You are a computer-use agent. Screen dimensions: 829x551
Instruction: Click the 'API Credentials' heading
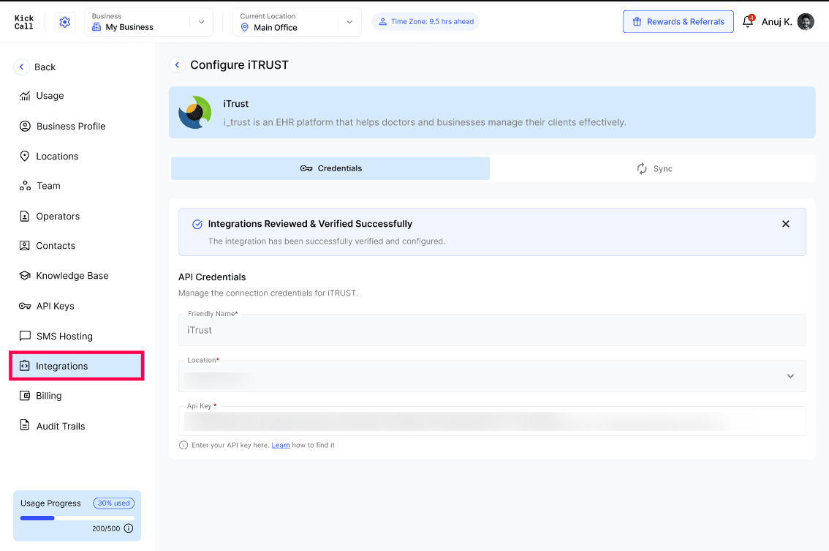pyautogui.click(x=212, y=277)
